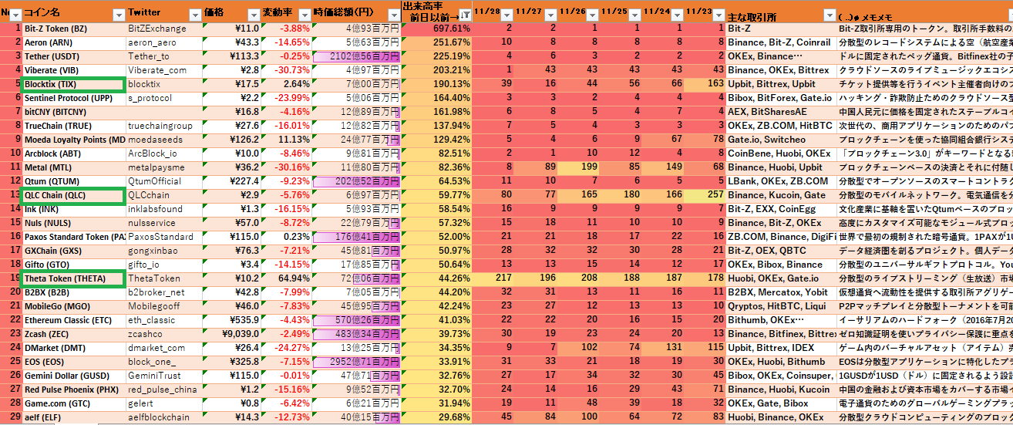The height and width of the screenshot is (425, 1013).
Task: Select the Theta Token (THETA) cell
Action: point(73,278)
